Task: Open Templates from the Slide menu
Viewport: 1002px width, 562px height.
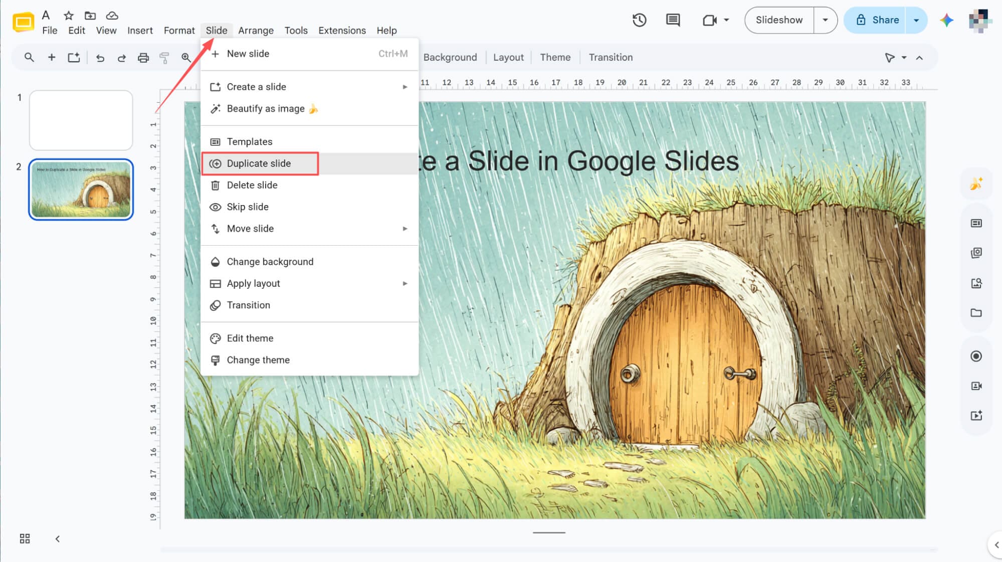Action: pyautogui.click(x=309, y=141)
